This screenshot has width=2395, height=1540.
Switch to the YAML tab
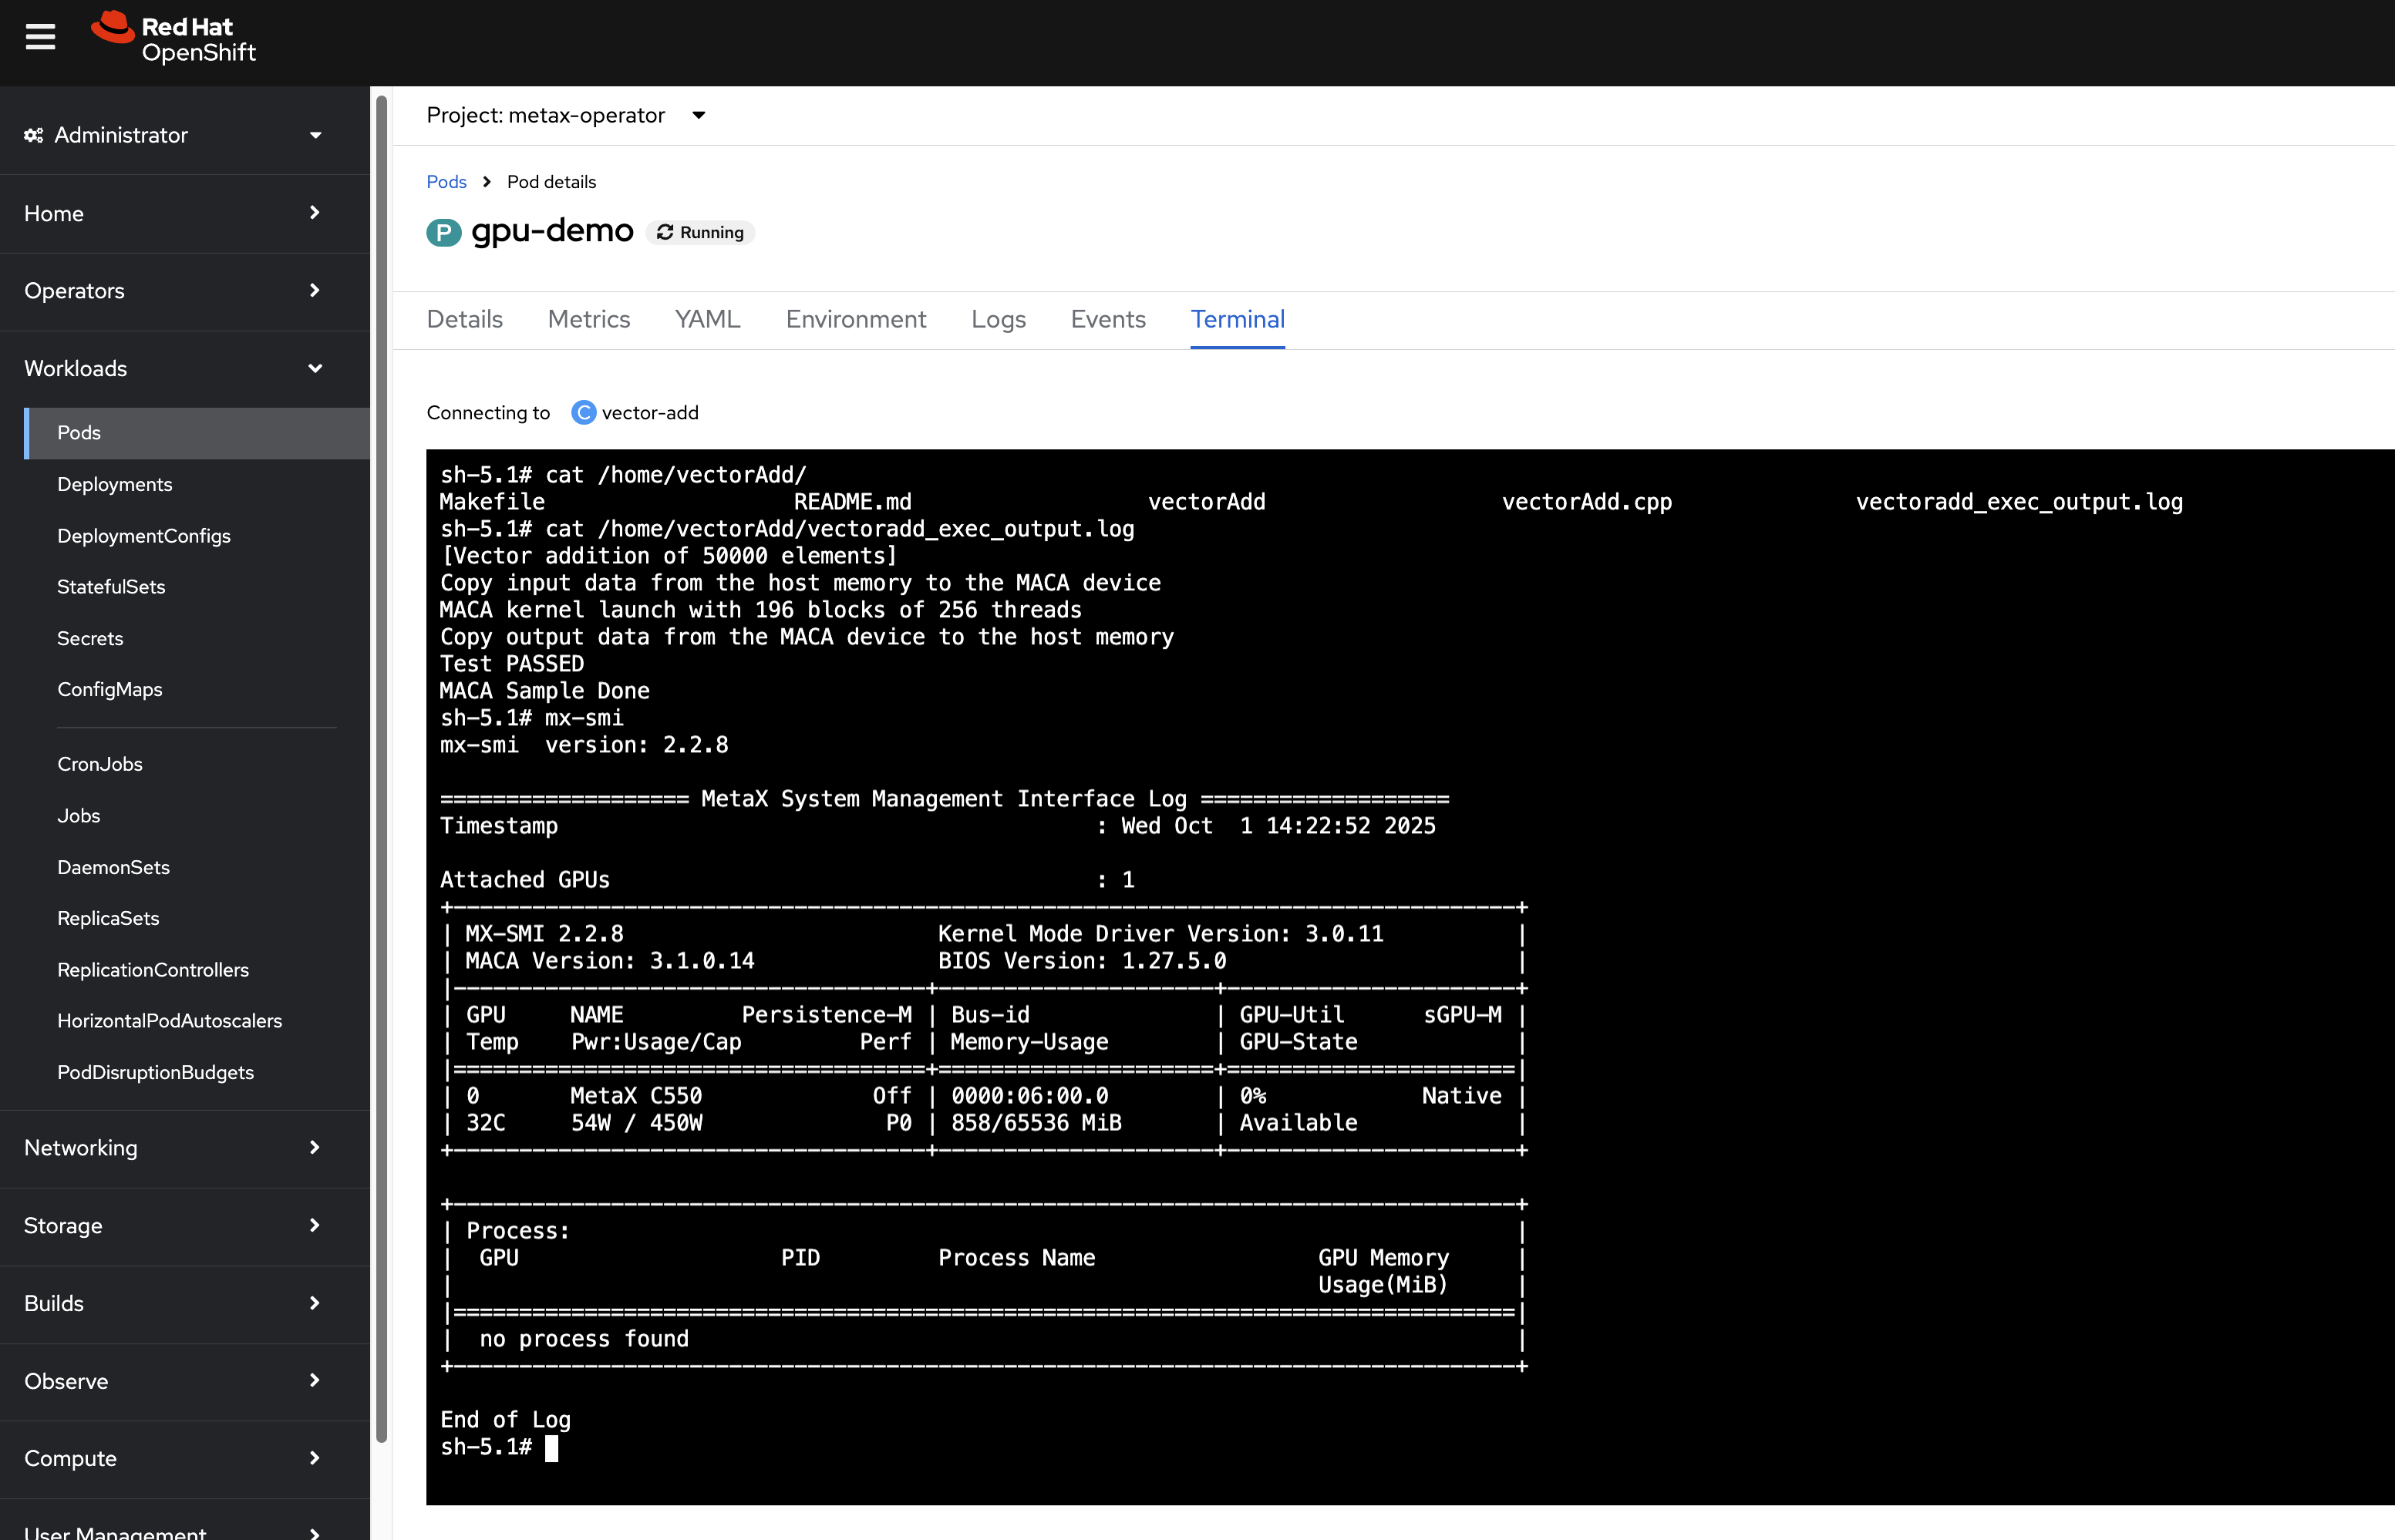[x=707, y=320]
